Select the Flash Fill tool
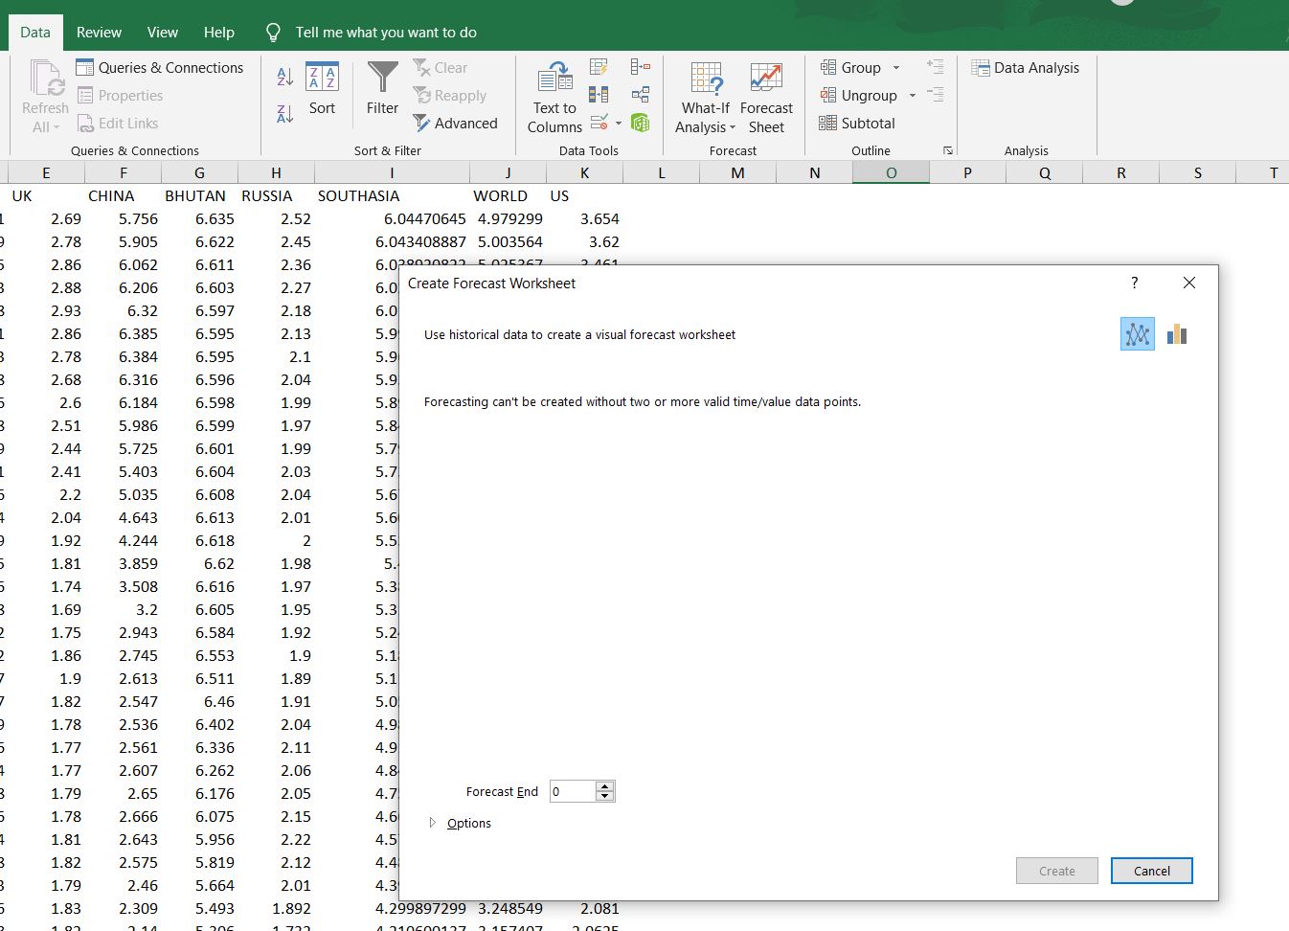 pyautogui.click(x=599, y=66)
